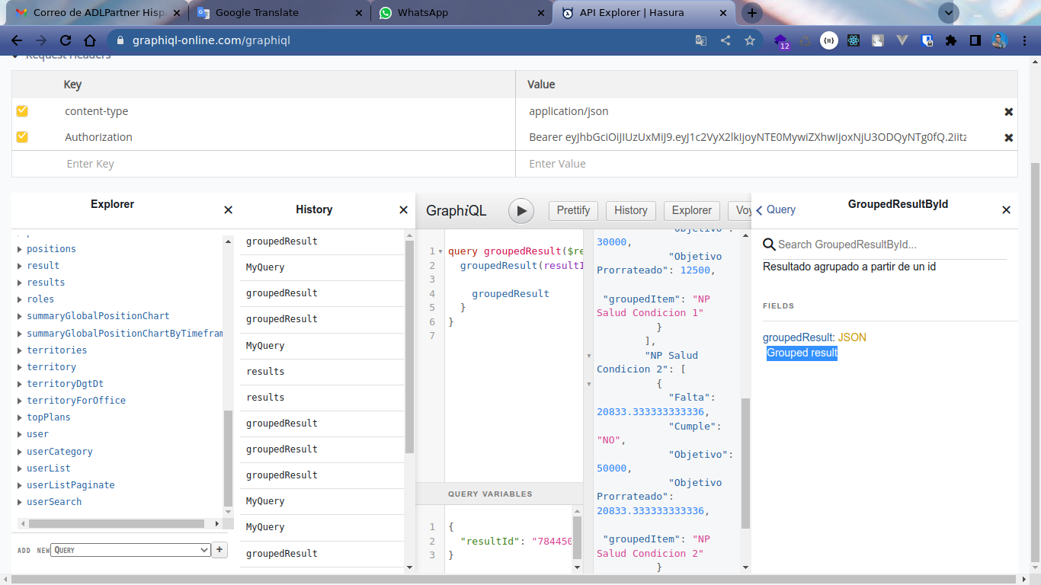
Task: Open the browser extensions puzzle icon
Action: pyautogui.click(x=950, y=40)
